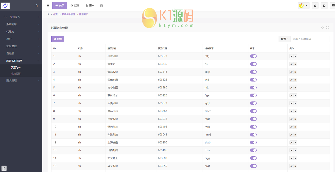Image resolution: width=335 pixels, height=172 pixels.
Task: Click the water drop theme icon in sidebar header
Action: pyautogui.click(x=37, y=5)
